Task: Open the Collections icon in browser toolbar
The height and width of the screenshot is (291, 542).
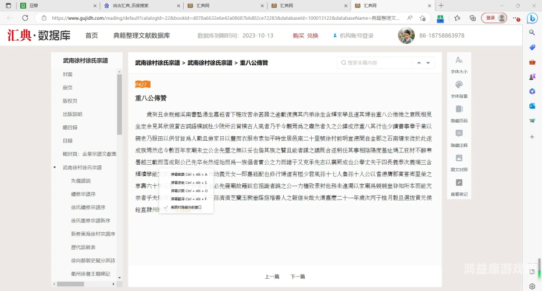Action: click(x=473, y=18)
